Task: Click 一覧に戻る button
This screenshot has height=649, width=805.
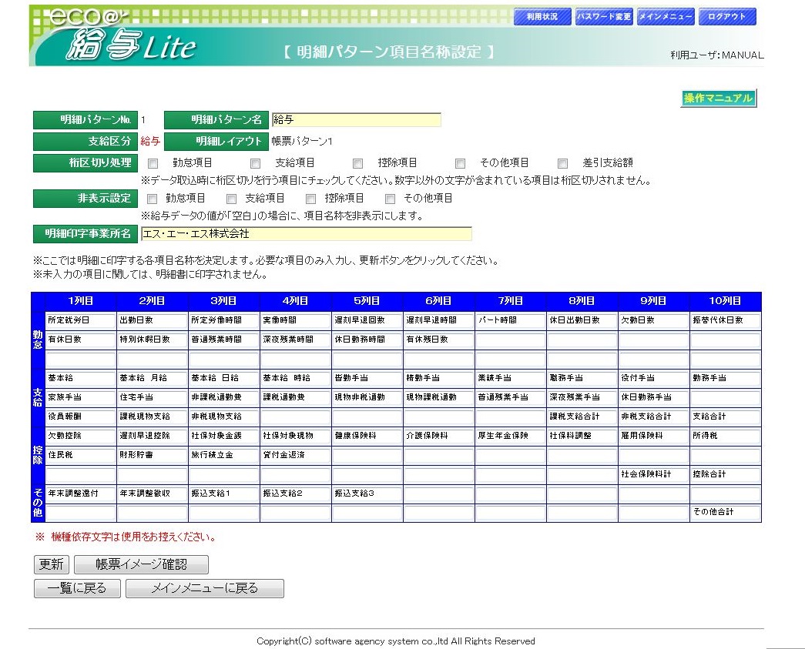Action: 77,589
